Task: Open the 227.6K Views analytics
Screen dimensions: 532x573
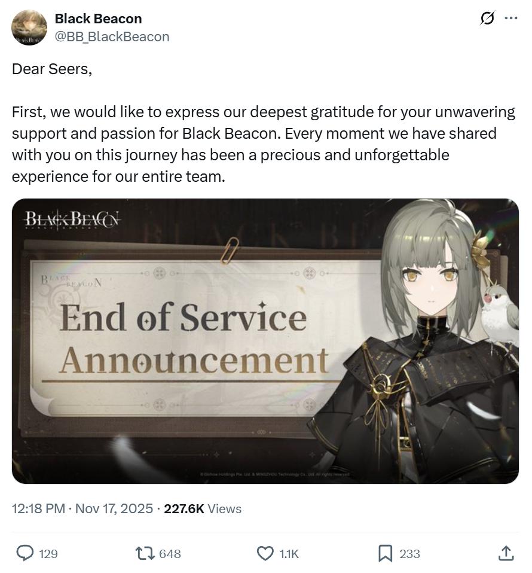Action: (203, 508)
